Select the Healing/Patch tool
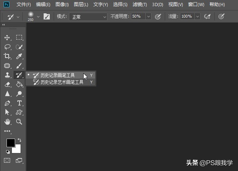Image resolution: width=238 pixels, height=171 pixels. coord(7,66)
